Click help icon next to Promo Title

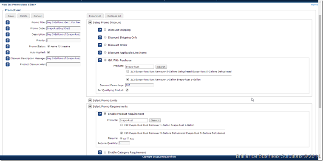(x=8, y=22)
